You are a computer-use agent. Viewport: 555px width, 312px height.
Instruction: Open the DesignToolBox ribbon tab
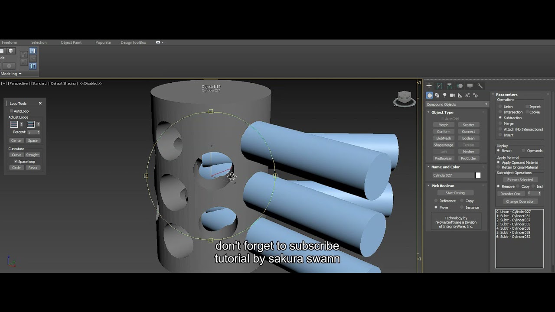[133, 42]
